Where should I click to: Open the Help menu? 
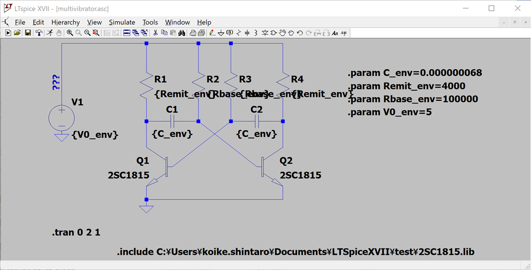click(204, 22)
